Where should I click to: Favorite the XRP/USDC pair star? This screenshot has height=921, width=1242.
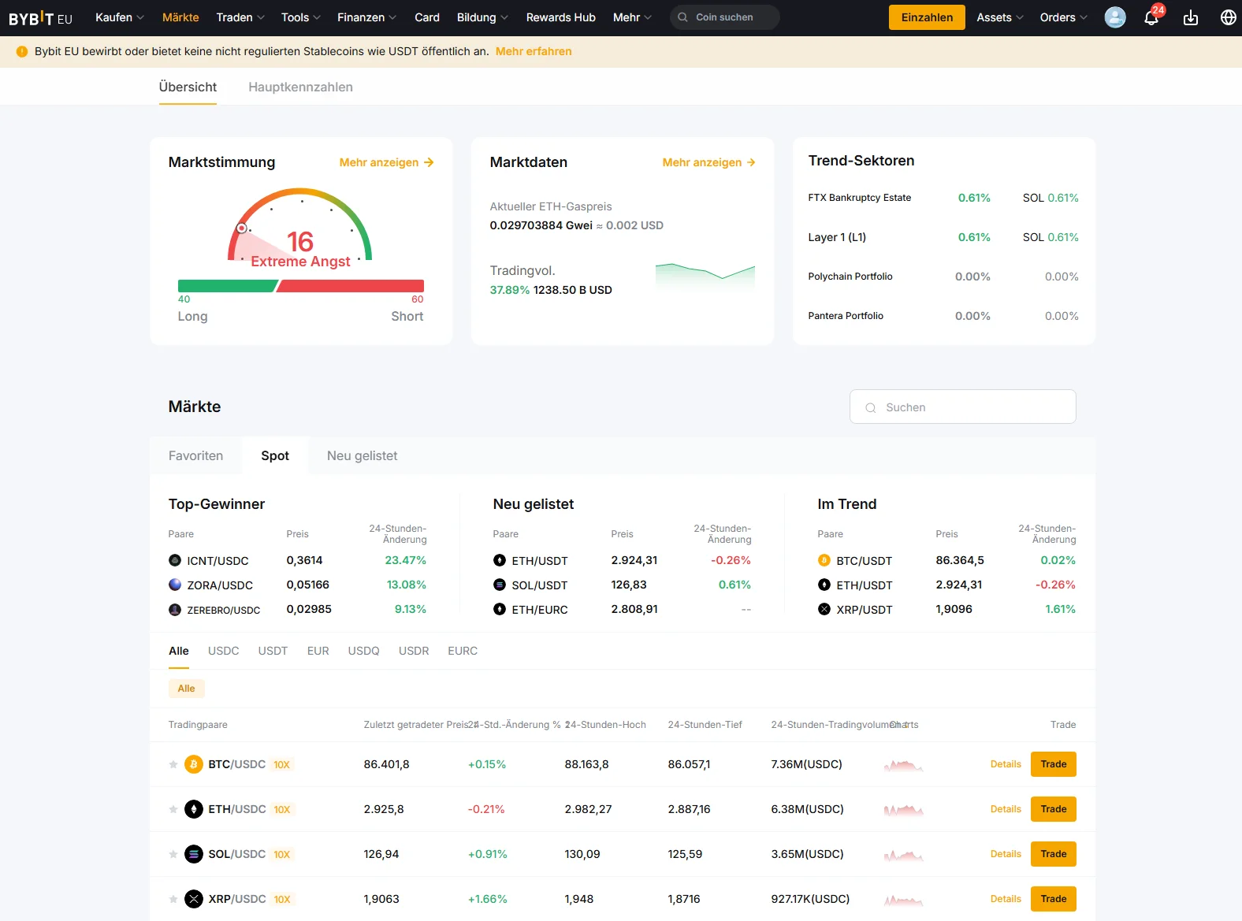(x=173, y=899)
